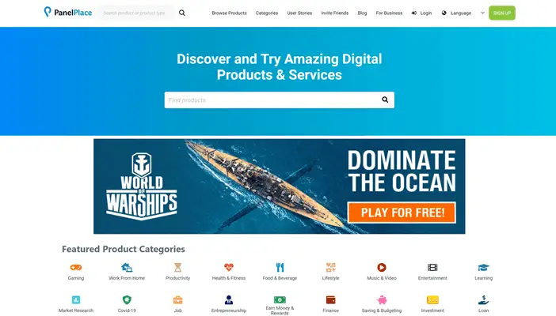Screen dimensions: 556x316
Task: Open the Categories menu
Action: pyautogui.click(x=267, y=13)
